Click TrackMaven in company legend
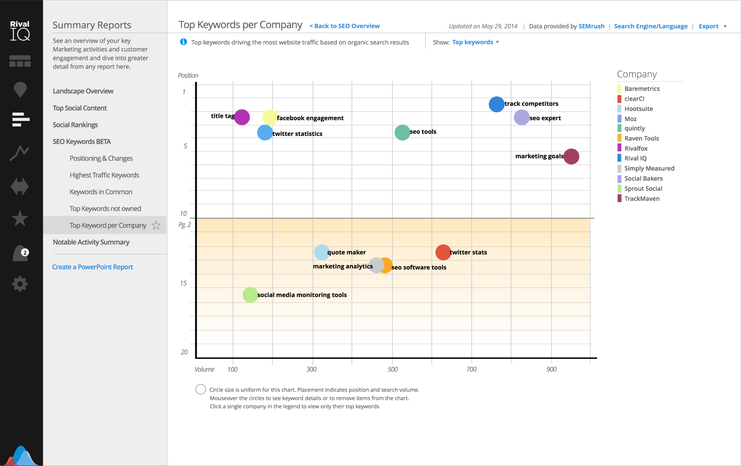Screen dimensions: 741x466 (x=642, y=198)
